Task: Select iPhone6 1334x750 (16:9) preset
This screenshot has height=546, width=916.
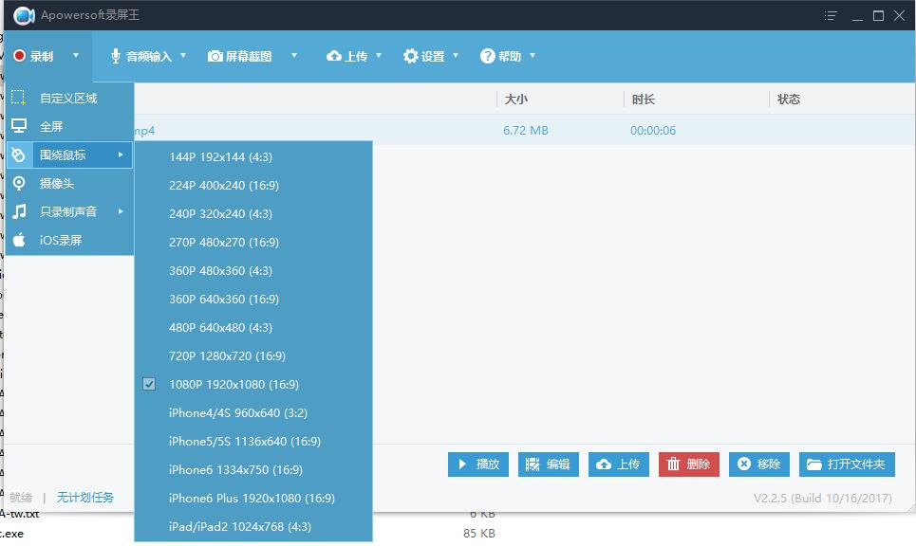Action: [x=253, y=469]
